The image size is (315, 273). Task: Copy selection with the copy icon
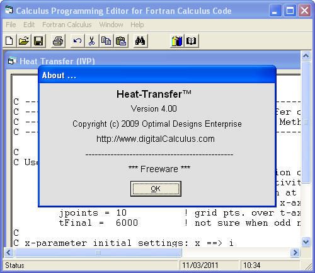click(x=106, y=41)
